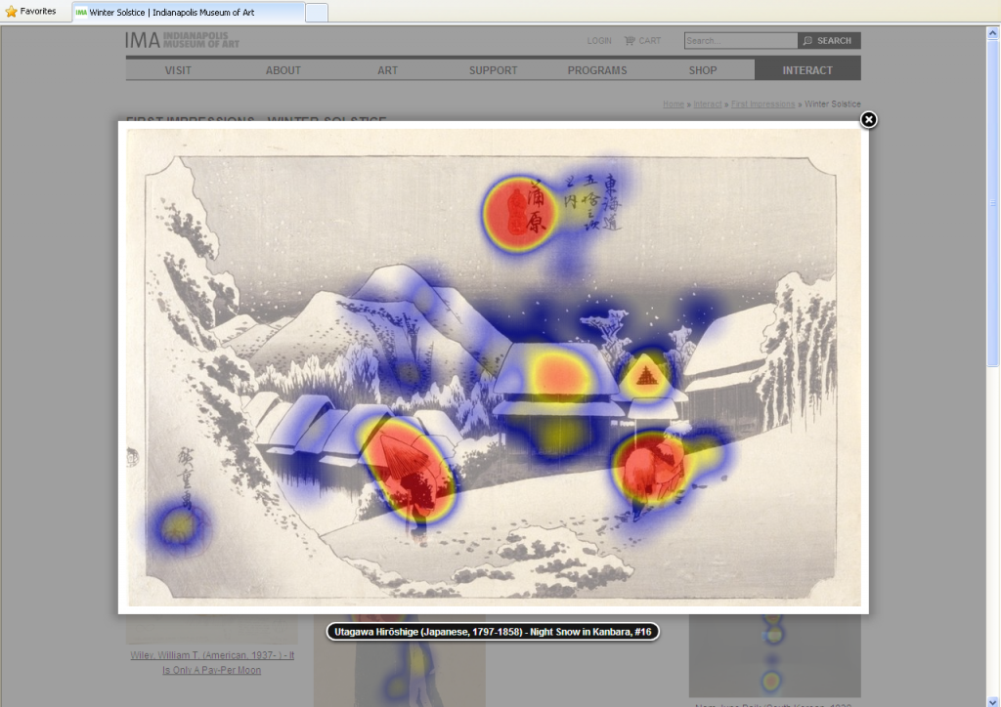Close the heatmap lightbox overlay
The image size is (1001, 707).
868,119
